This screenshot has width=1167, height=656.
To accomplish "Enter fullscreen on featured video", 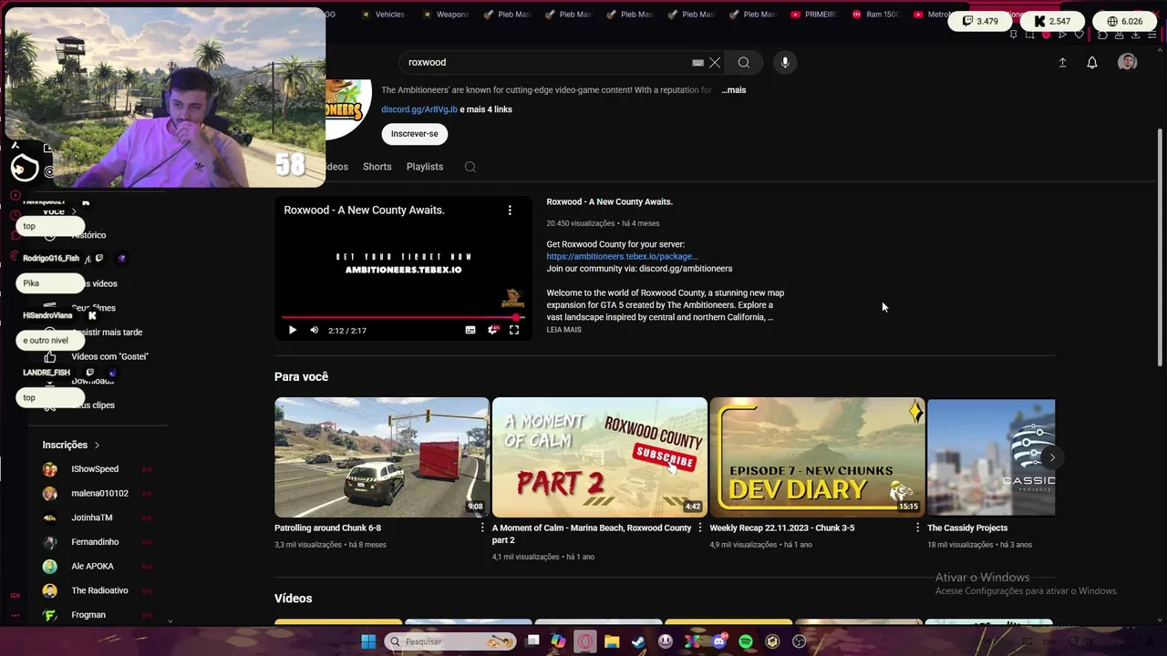I will tap(514, 330).
